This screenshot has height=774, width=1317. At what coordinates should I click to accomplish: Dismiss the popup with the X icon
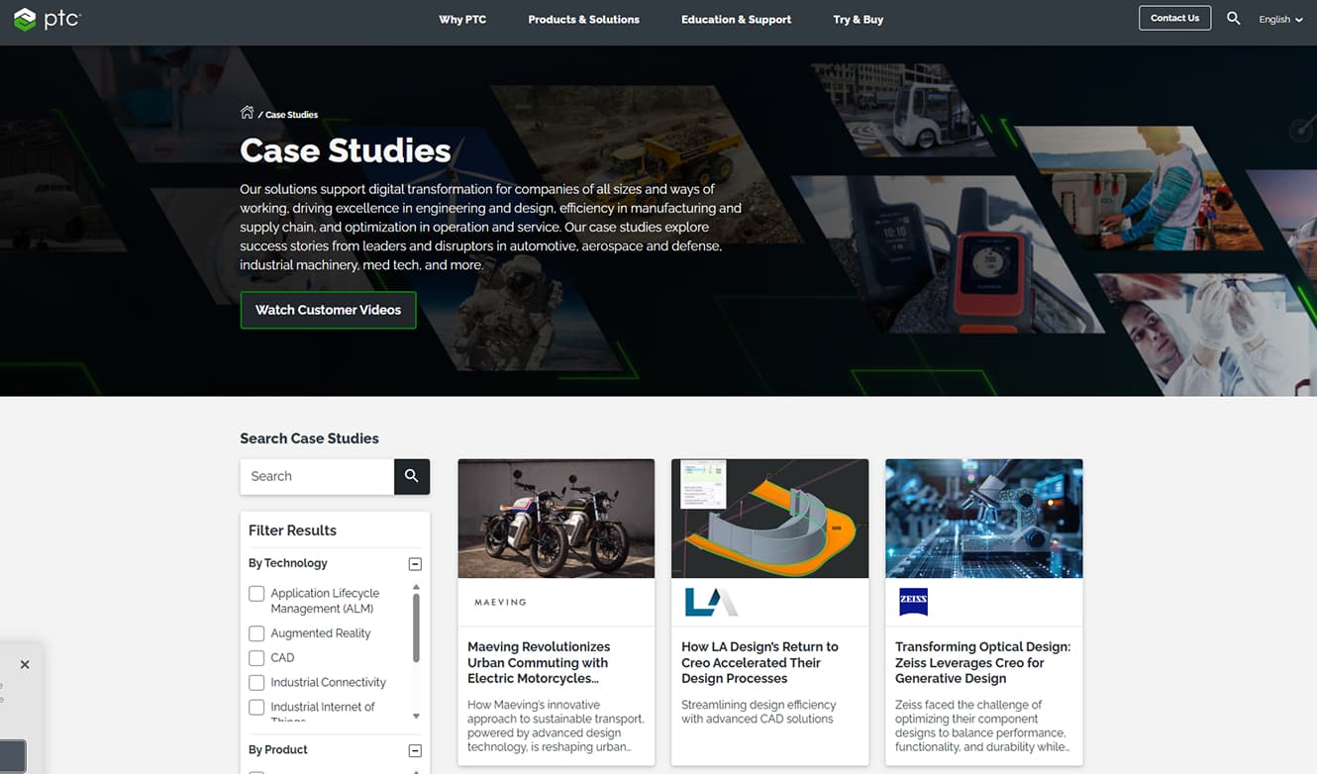click(x=25, y=665)
